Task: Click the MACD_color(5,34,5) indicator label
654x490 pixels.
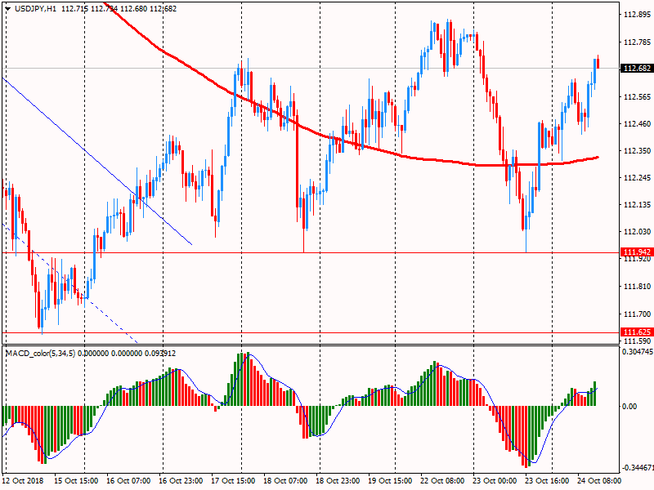Action: [41, 352]
